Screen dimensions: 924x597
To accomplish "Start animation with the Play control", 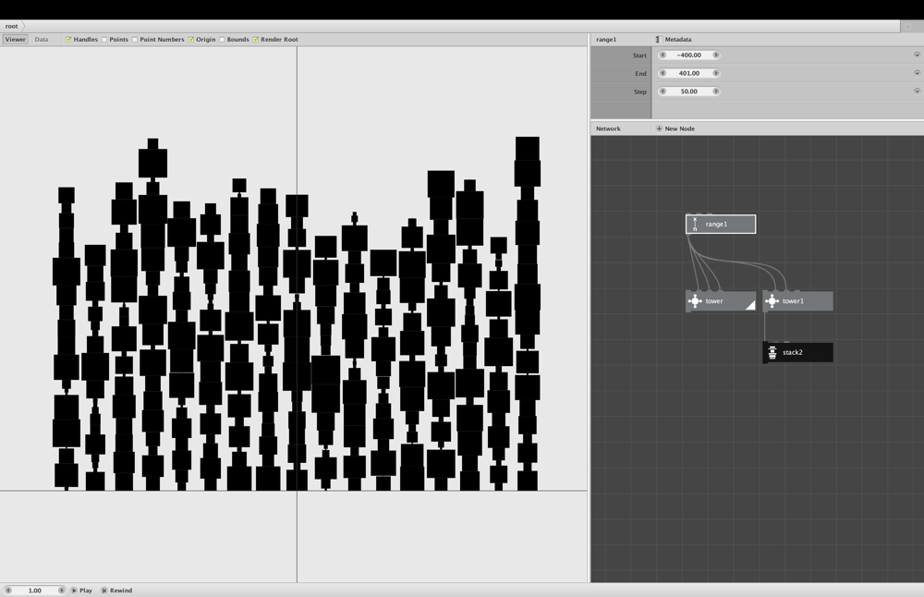I will coord(81,590).
